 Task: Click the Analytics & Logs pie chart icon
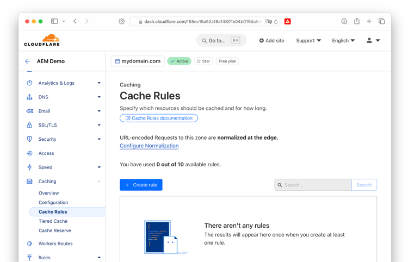pyautogui.click(x=29, y=83)
